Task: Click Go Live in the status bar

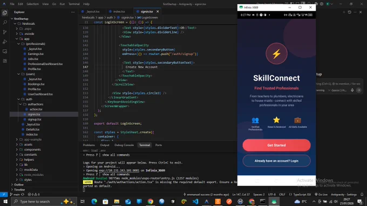Action: (x=321, y=194)
